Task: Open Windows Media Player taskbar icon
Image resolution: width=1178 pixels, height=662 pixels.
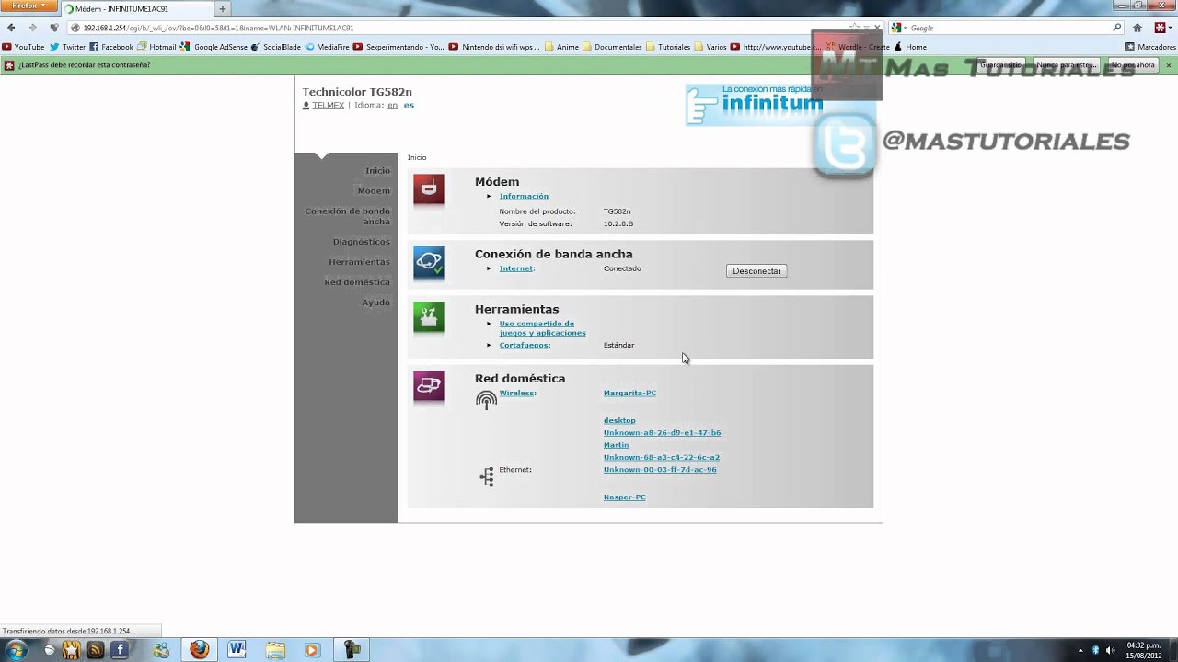Action: 311,650
